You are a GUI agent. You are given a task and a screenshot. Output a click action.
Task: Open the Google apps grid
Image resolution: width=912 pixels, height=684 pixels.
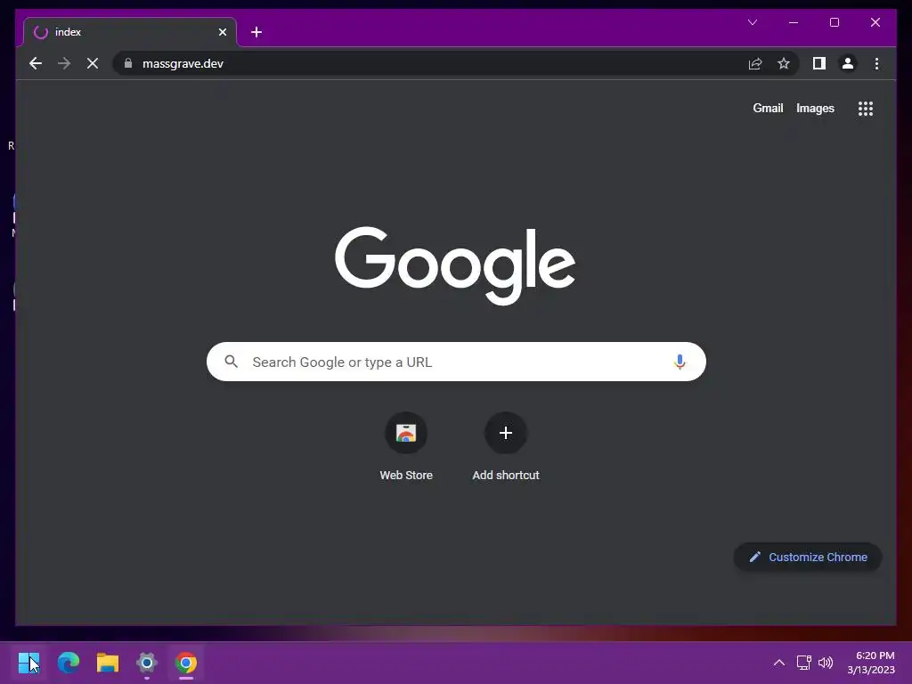point(865,108)
